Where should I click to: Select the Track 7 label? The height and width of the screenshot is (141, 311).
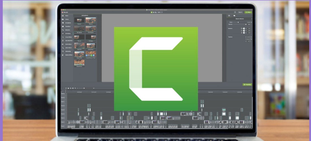(63, 102)
